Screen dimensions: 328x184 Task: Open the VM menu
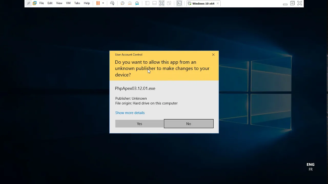pyautogui.click(x=68, y=3)
